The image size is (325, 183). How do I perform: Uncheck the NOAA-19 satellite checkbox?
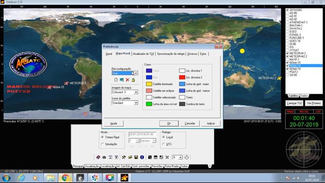287,69
